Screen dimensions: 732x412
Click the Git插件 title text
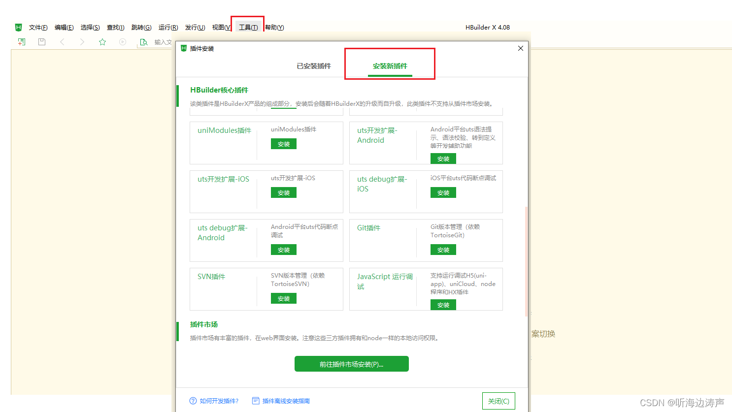(x=368, y=228)
